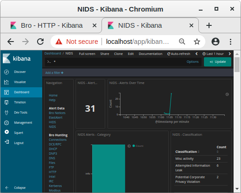Click the Not secure warning icon
The image size is (241, 193).
pyautogui.click(x=59, y=42)
